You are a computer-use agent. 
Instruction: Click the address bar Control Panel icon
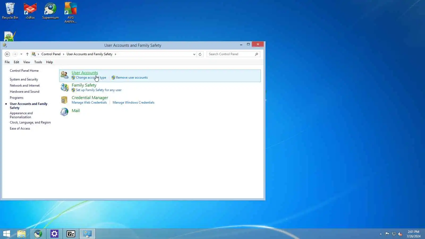pyautogui.click(x=34, y=54)
